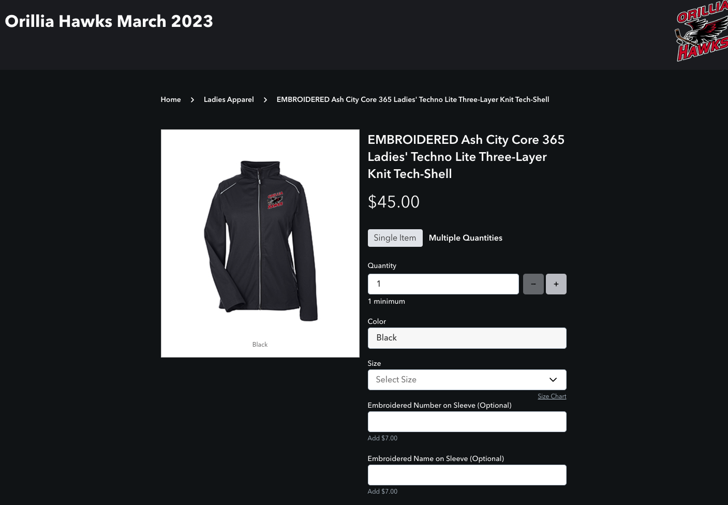Click chevron arrow after Home breadcrumb
This screenshot has width=728, height=505.
192,100
